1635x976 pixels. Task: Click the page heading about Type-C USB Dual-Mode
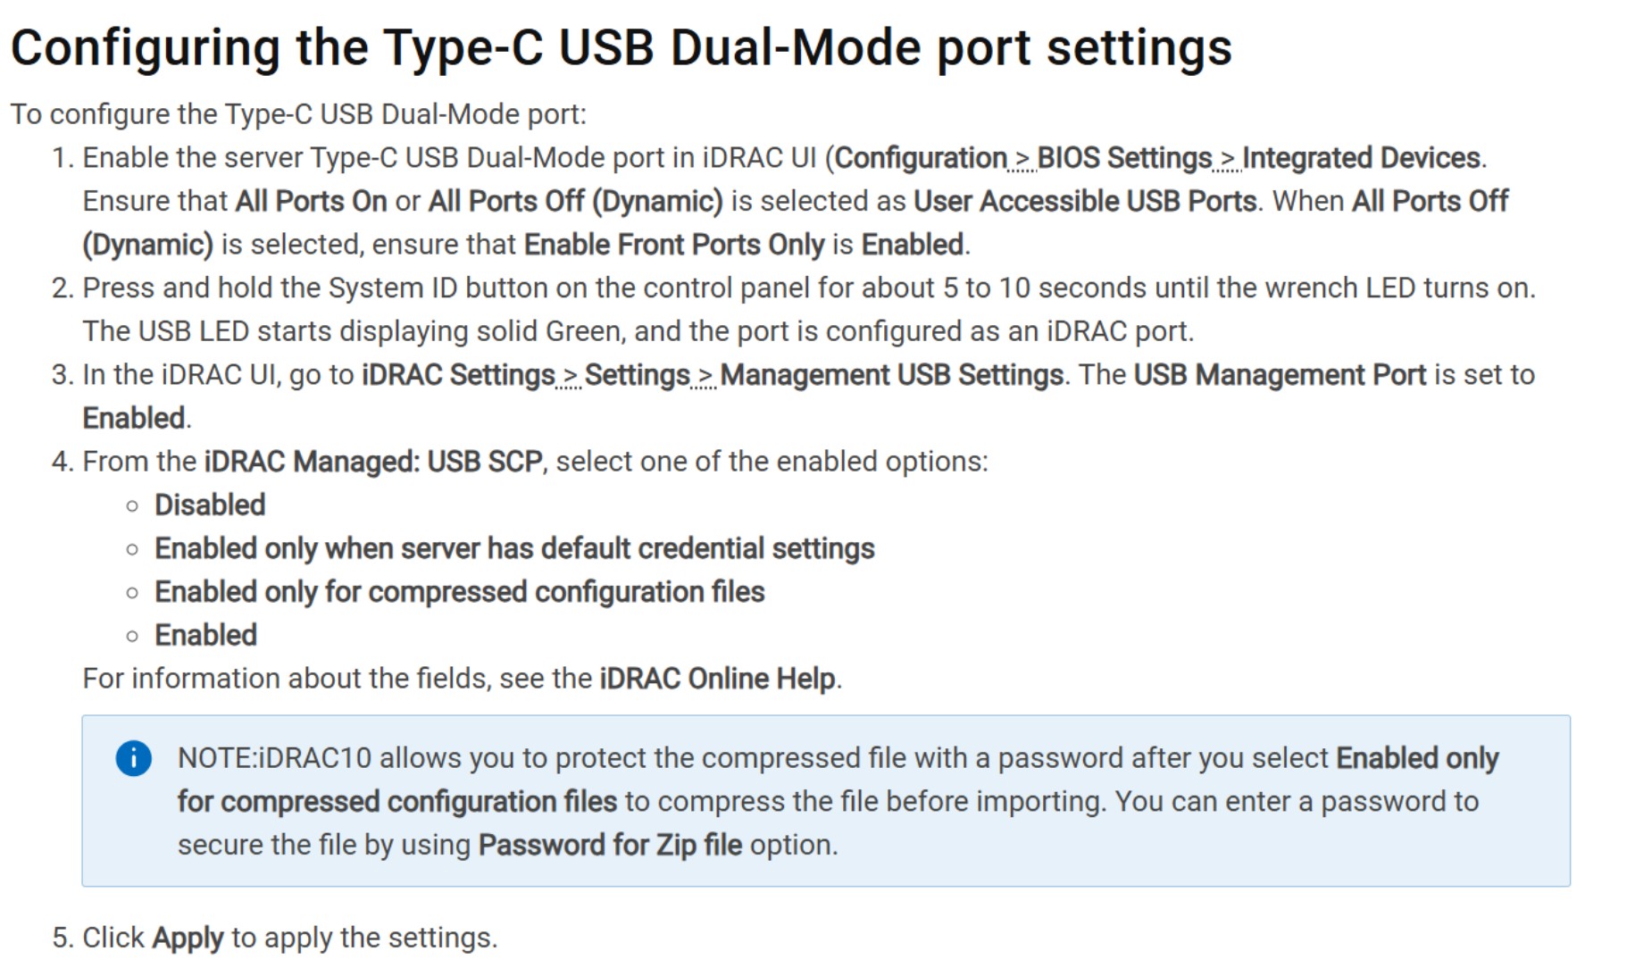click(x=621, y=47)
